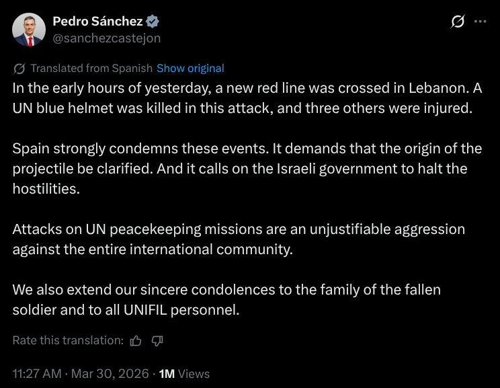500x388 pixels.
Task: Show original Spanish text of post
Action: (190, 69)
